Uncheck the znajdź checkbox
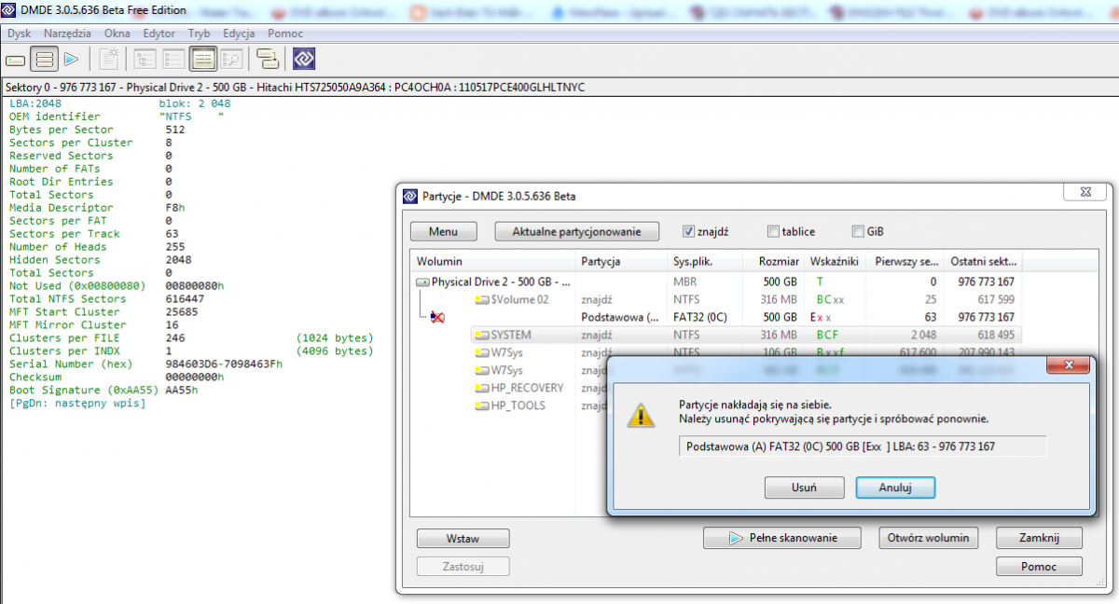Viewport: 1119px width, 604px height. click(689, 231)
